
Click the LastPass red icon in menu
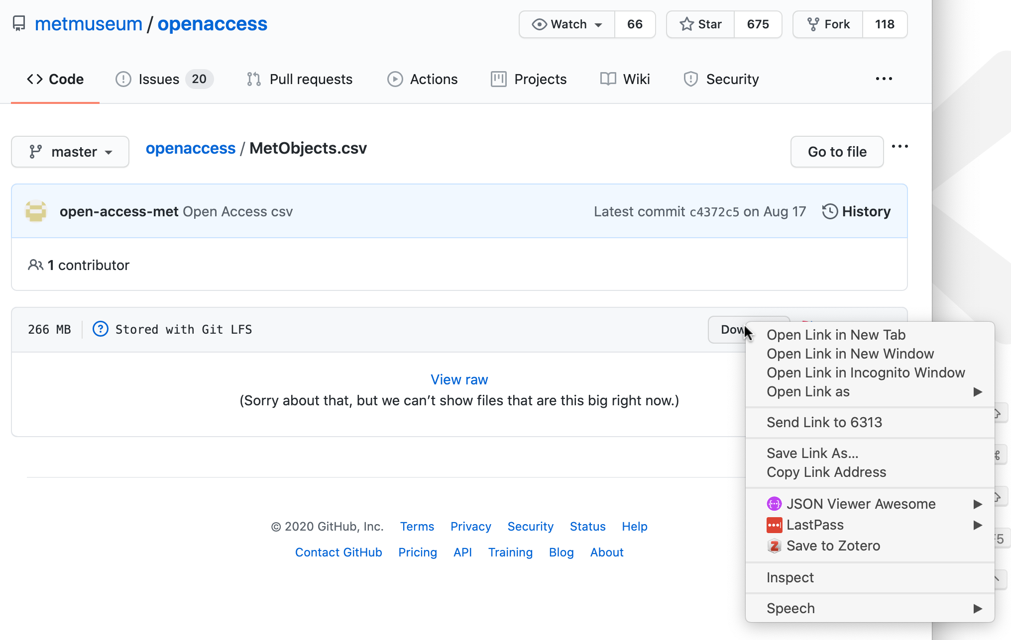tap(774, 525)
